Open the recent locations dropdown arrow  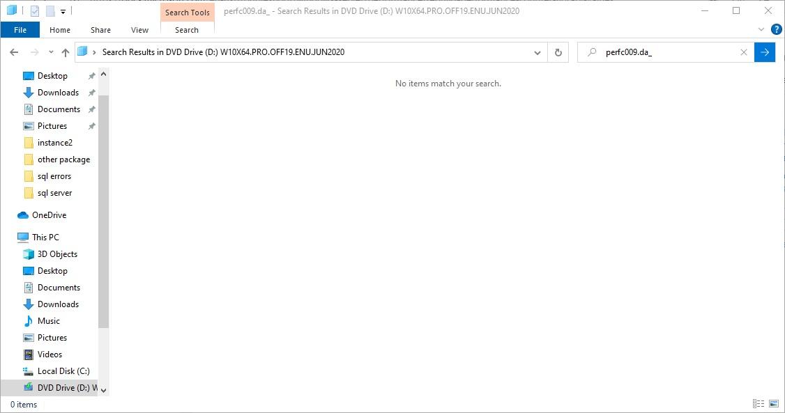(x=51, y=52)
